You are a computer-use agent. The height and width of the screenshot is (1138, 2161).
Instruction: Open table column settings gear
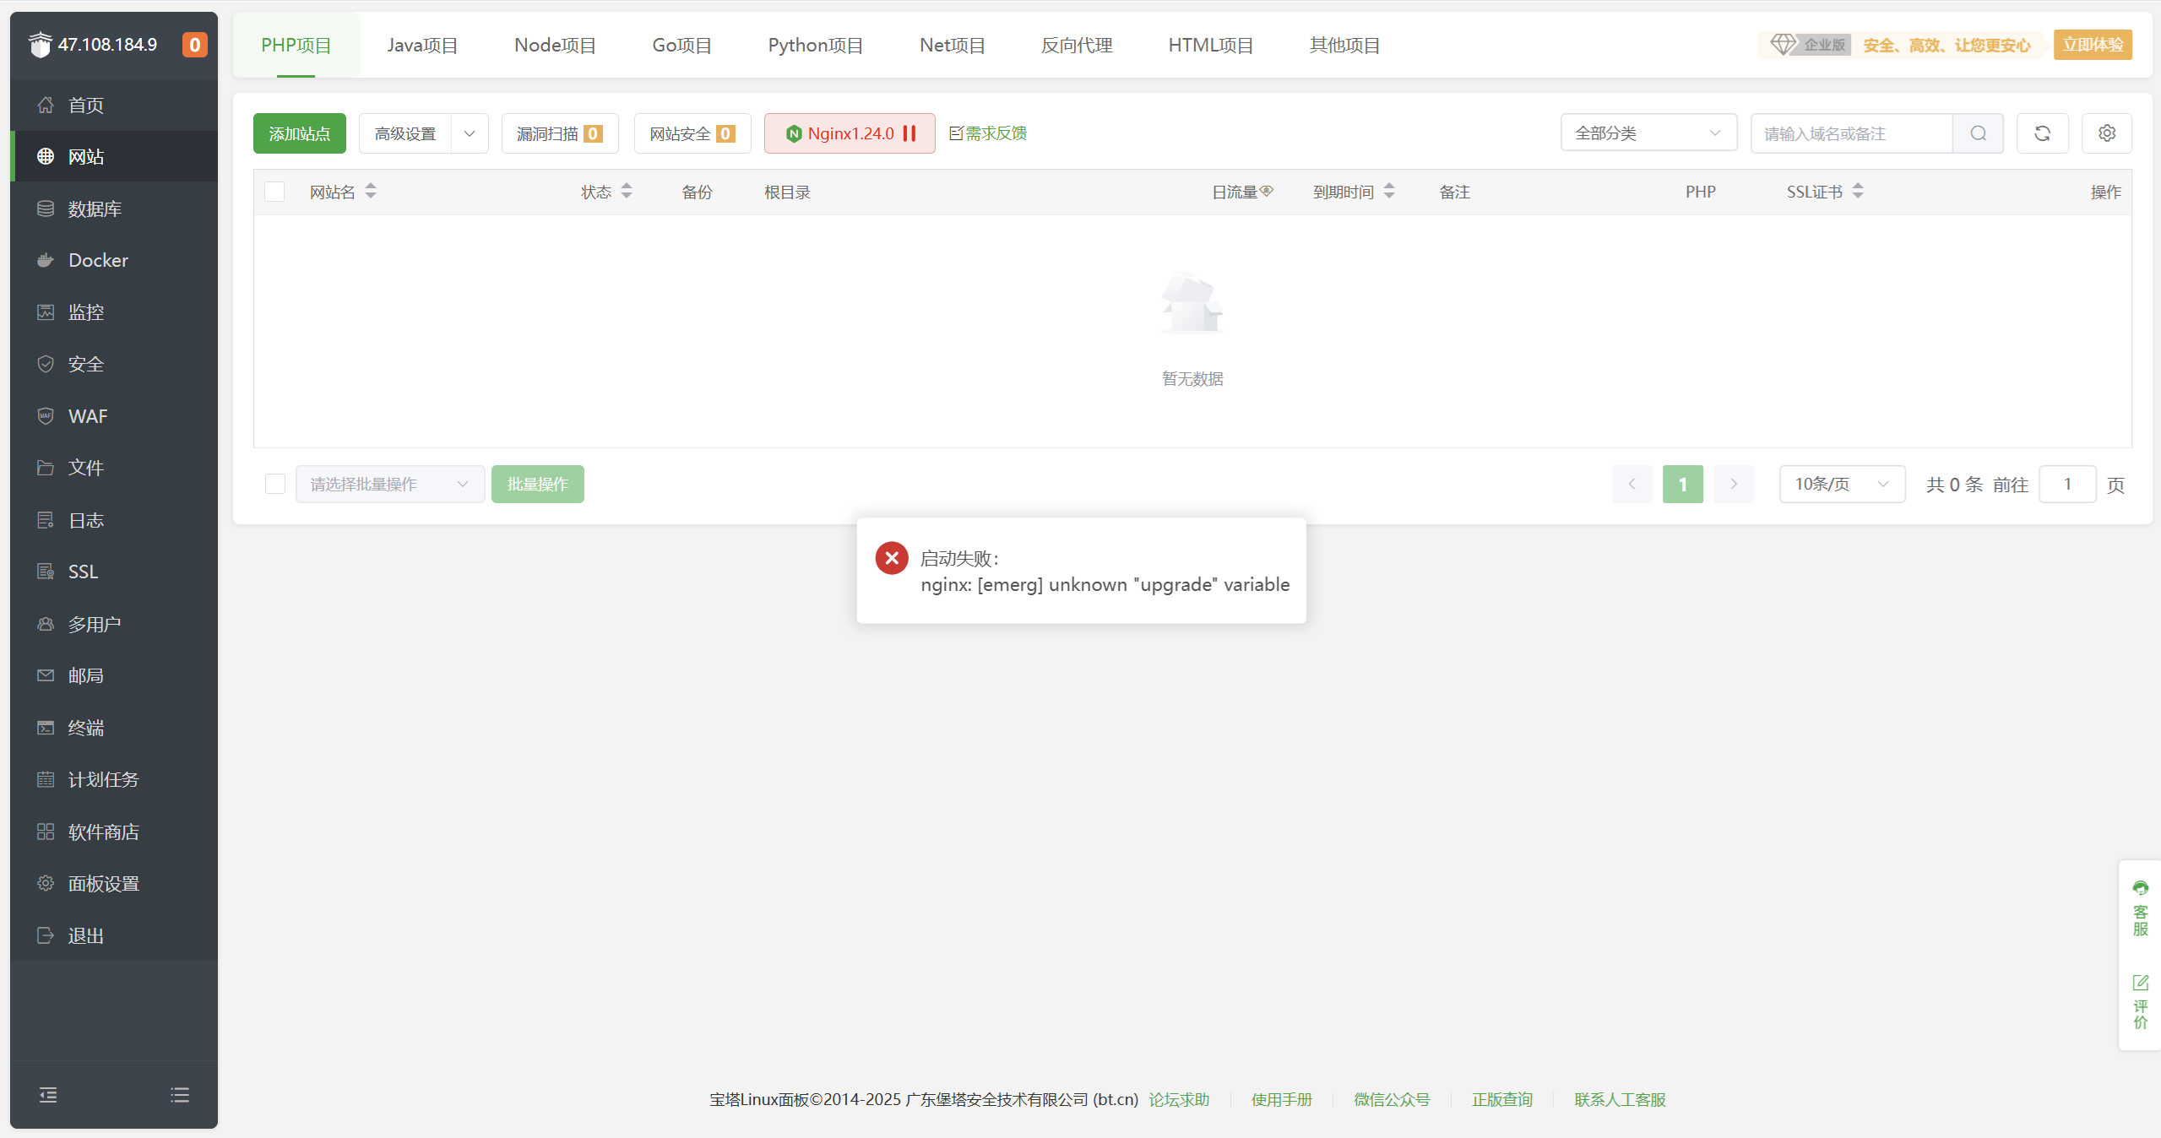click(2107, 133)
